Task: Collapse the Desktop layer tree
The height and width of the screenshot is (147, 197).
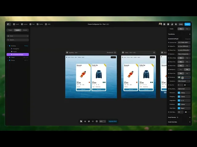Action: coord(8,46)
